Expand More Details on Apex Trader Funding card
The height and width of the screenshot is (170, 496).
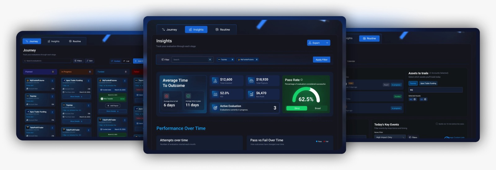[76, 96]
